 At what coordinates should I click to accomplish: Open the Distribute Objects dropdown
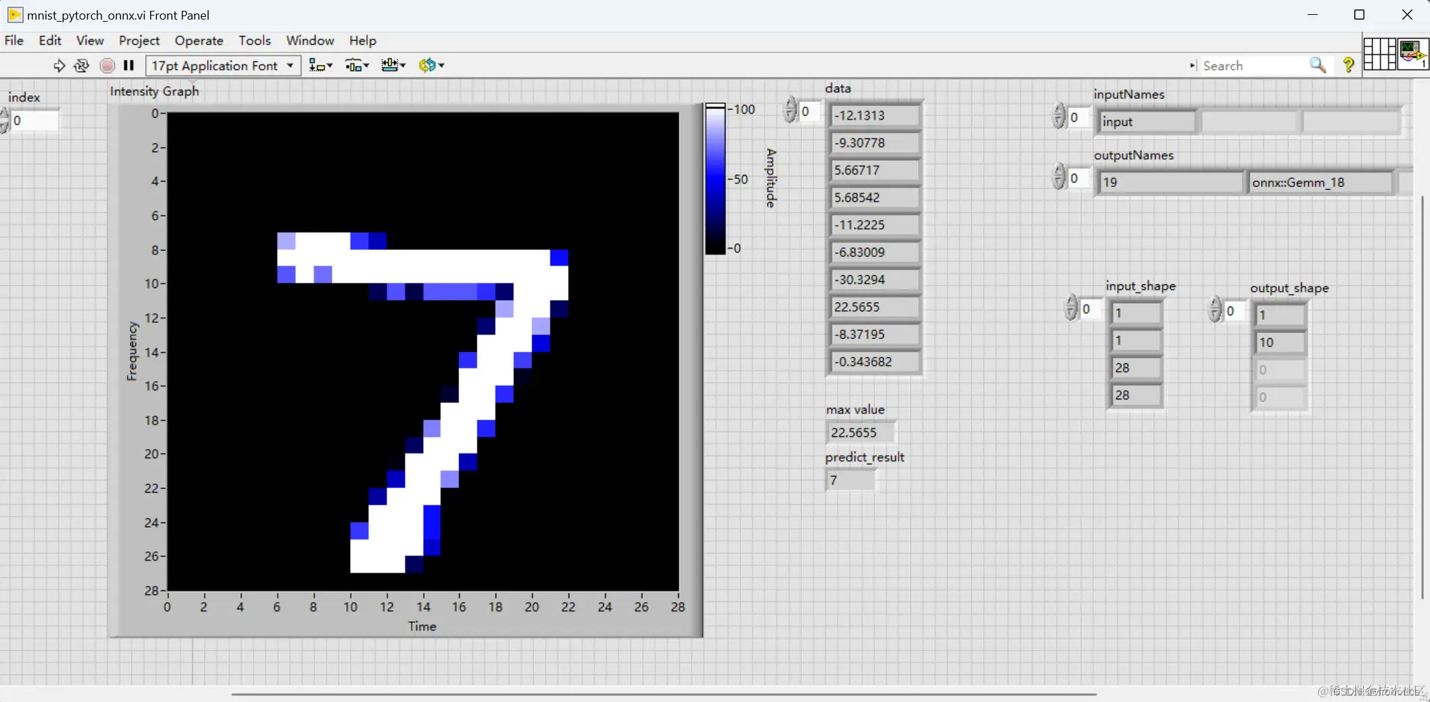[x=357, y=66]
